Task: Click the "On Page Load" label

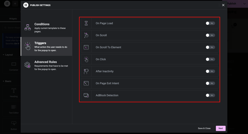Action: (x=104, y=23)
